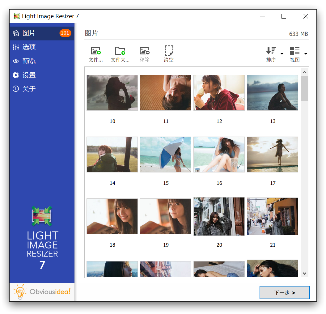Go to the 设置 settings tab
The image size is (326, 314).
[x=42, y=75]
